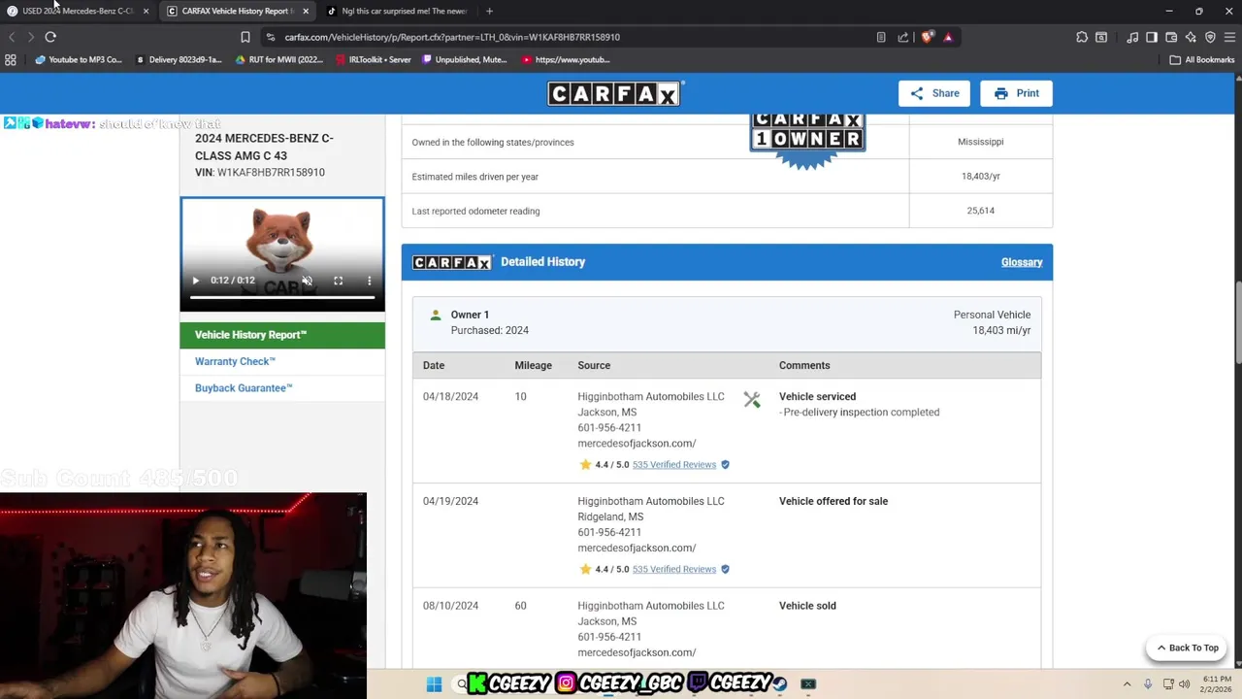This screenshot has height=699, width=1242.
Task: Switch to 'Ngl this car surprised me' tab
Action: [x=396, y=11]
